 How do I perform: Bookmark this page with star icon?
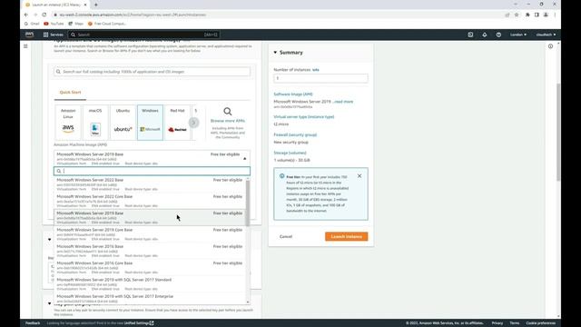[517, 15]
